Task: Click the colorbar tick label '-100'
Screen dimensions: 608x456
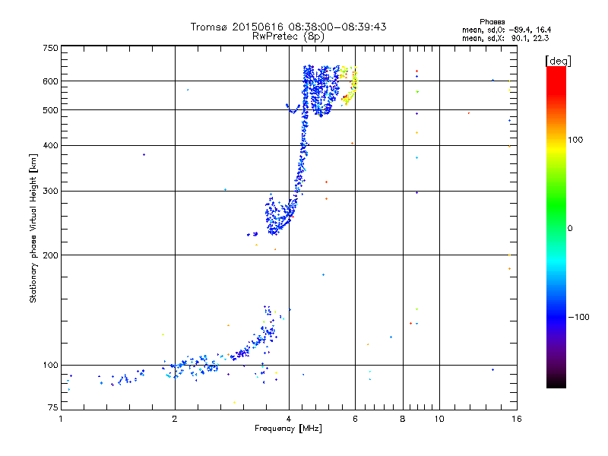Action: pyautogui.click(x=578, y=317)
